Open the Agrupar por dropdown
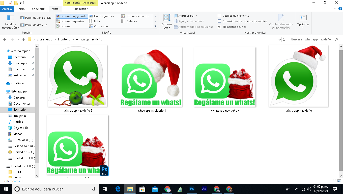The image size is (343, 194). pyautogui.click(x=185, y=16)
